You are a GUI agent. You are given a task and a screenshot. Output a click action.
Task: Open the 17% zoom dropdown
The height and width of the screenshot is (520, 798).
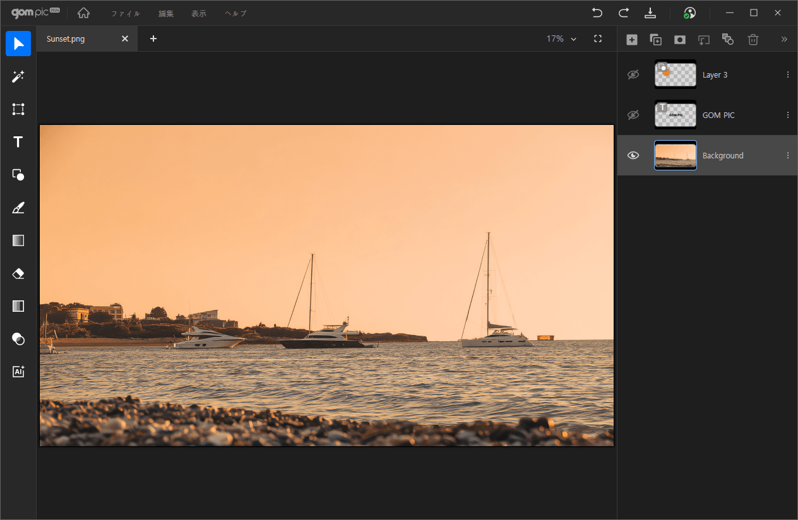pyautogui.click(x=561, y=39)
